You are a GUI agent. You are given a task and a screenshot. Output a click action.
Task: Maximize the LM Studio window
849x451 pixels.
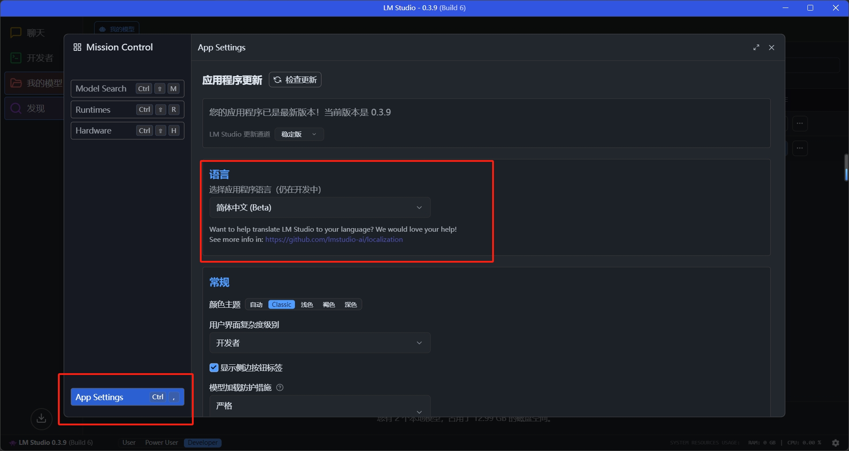click(x=811, y=8)
